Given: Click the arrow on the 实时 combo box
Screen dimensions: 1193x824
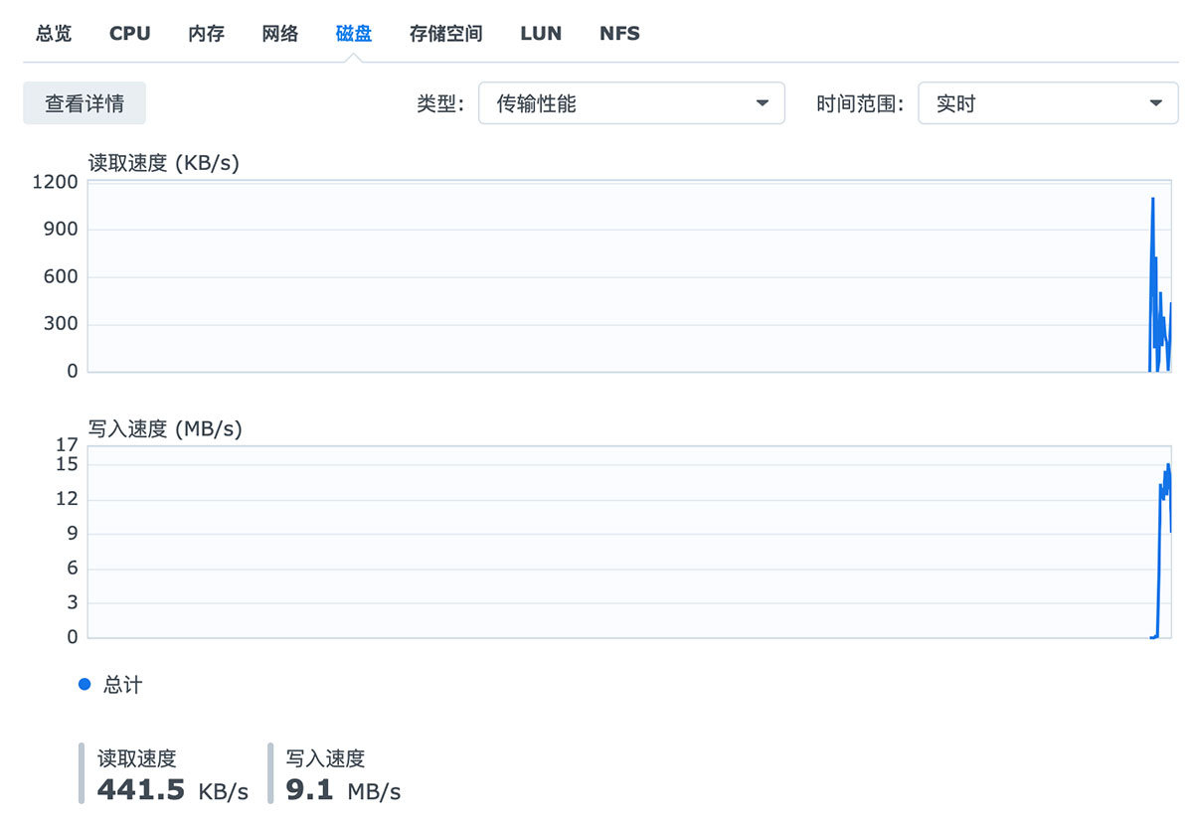Looking at the screenshot, I should tap(1156, 103).
